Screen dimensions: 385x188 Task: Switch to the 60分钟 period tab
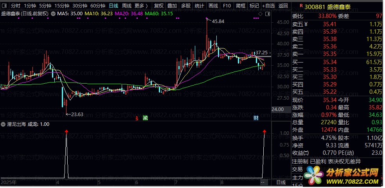[x=98, y=5]
